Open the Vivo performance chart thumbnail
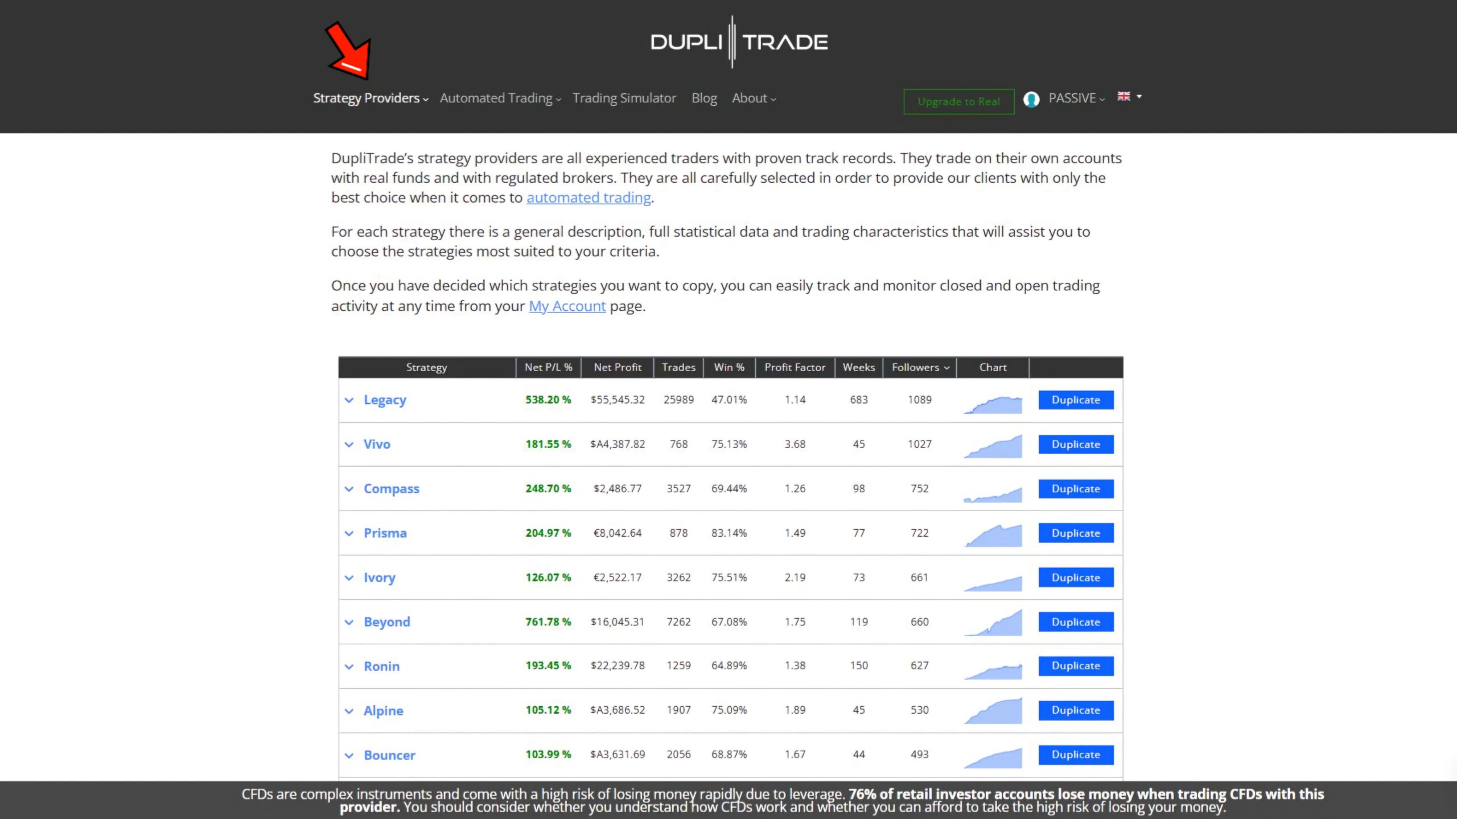 point(993,446)
